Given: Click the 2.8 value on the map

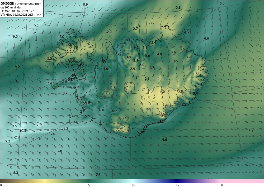Looking at the screenshot, I should coord(136,61).
